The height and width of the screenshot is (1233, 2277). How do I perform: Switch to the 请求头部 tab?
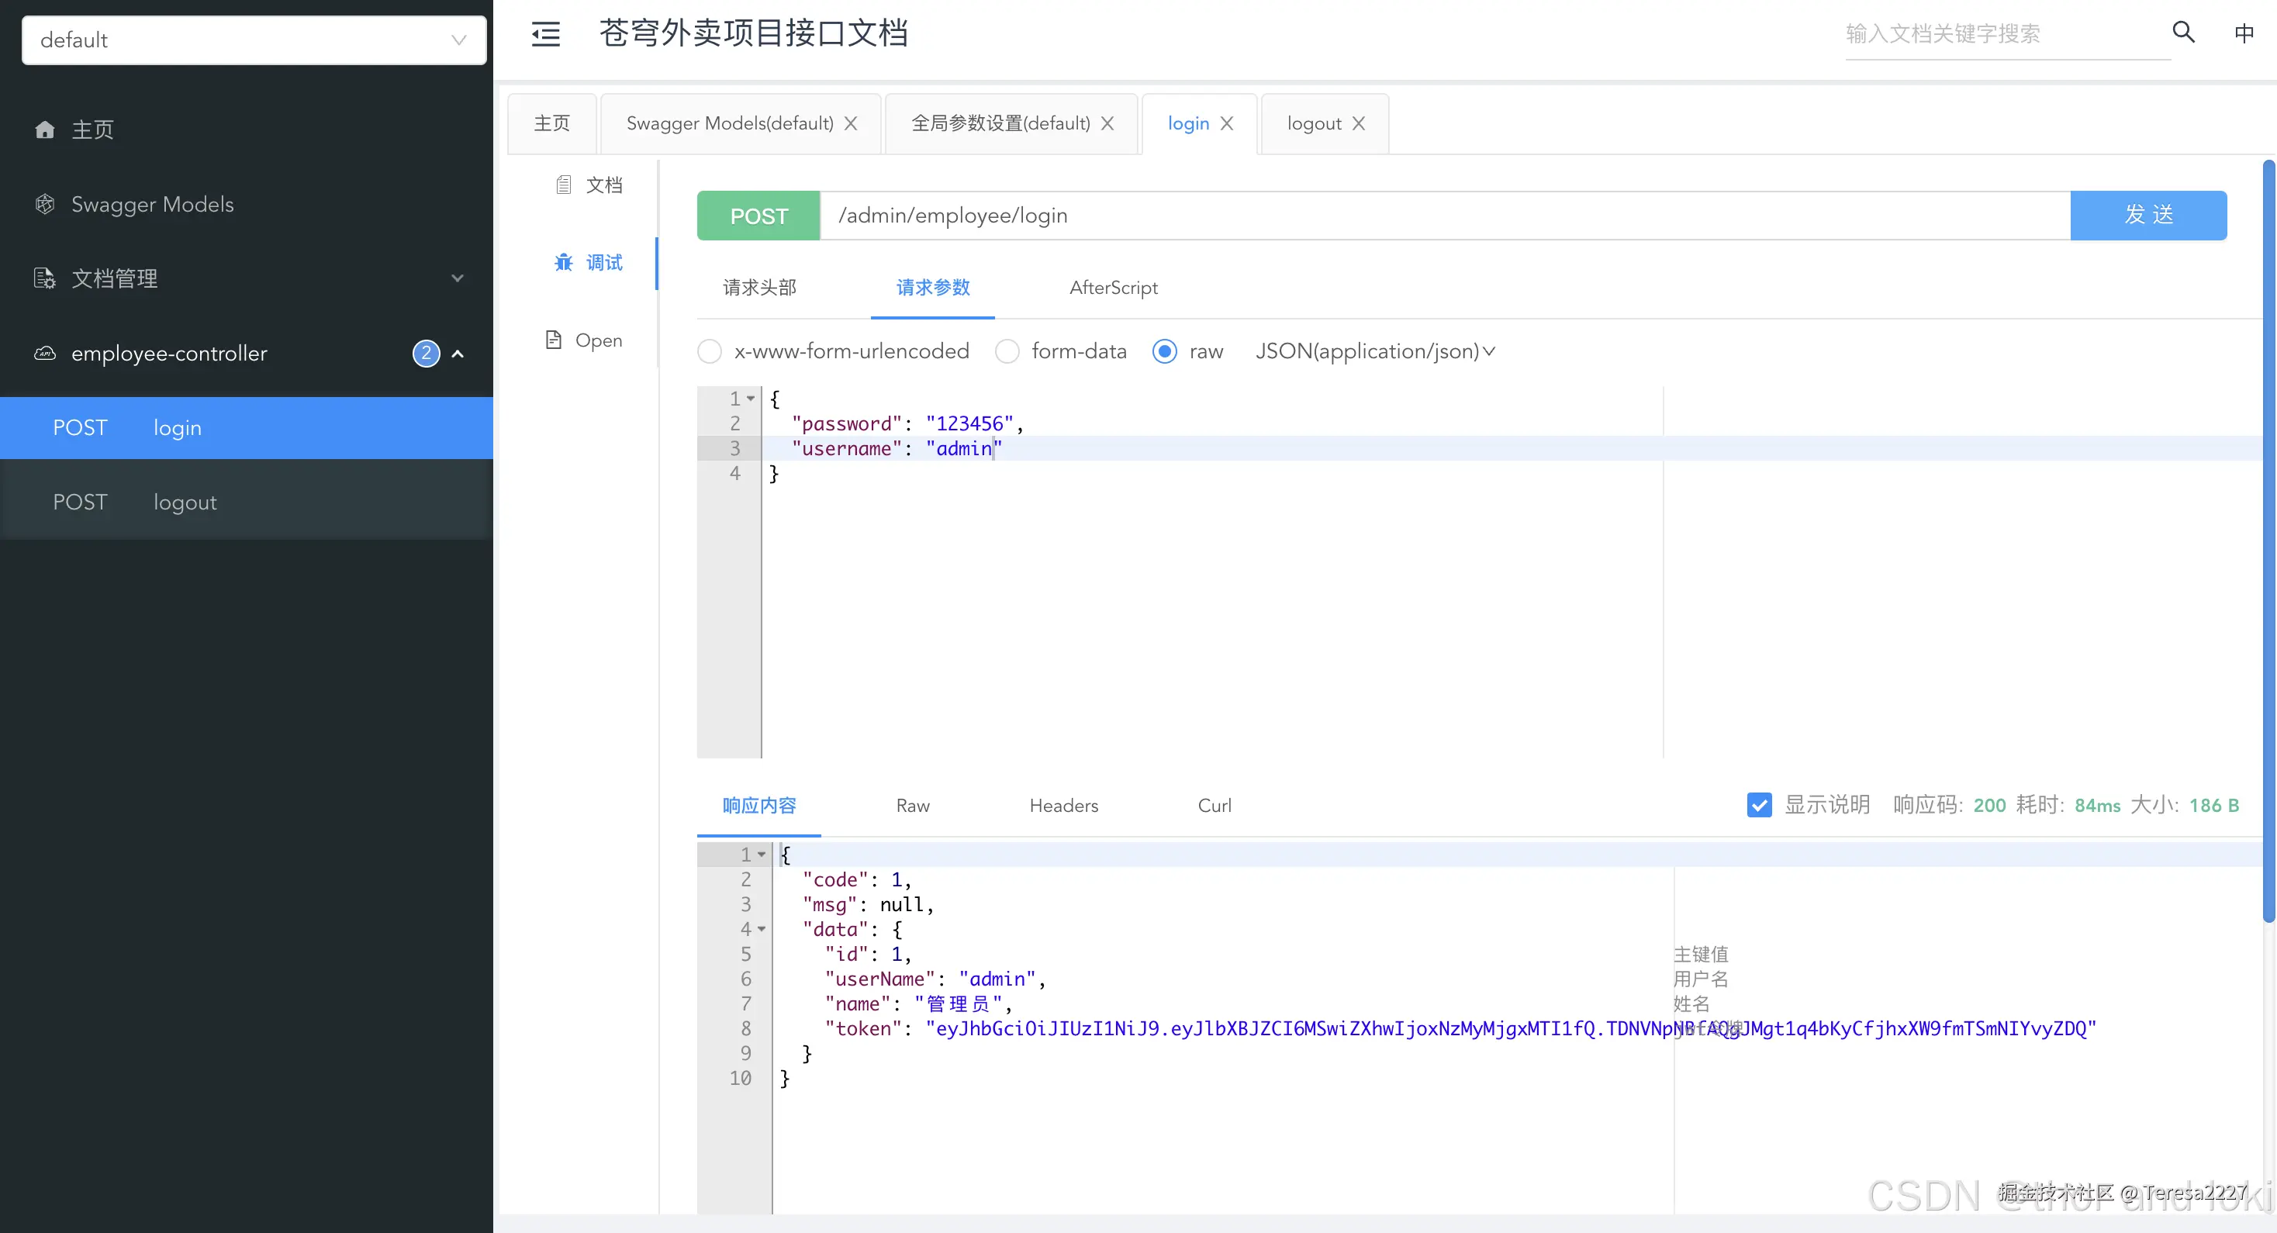point(759,287)
